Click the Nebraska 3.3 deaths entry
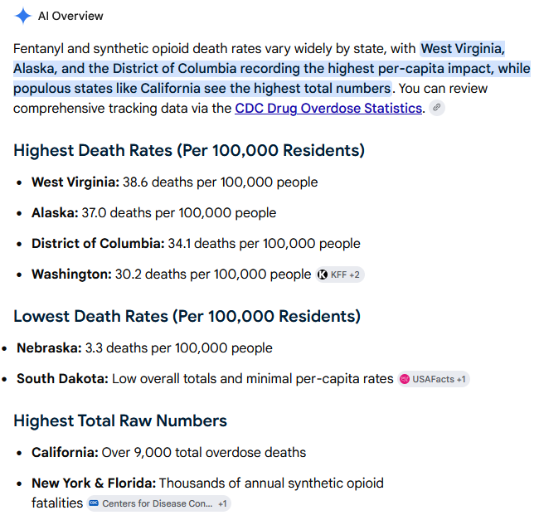Screen dimensions: 539x520 (x=144, y=347)
